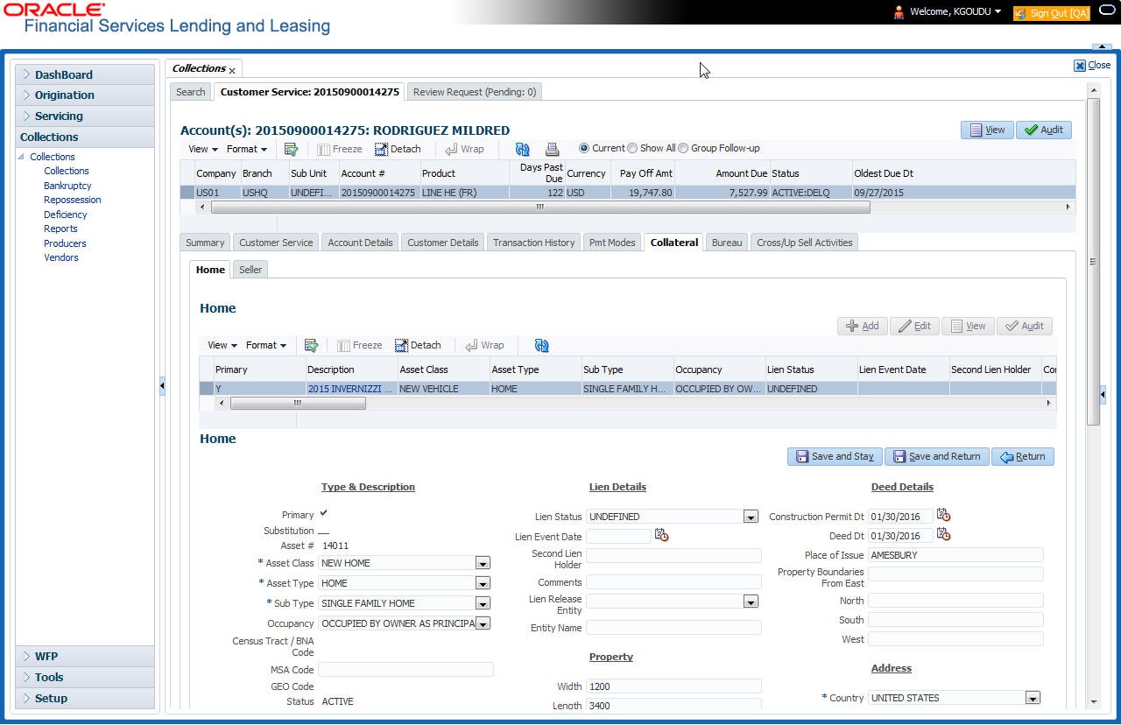The height and width of the screenshot is (725, 1121).
Task: Refresh the Home collateral table
Action: (x=542, y=345)
